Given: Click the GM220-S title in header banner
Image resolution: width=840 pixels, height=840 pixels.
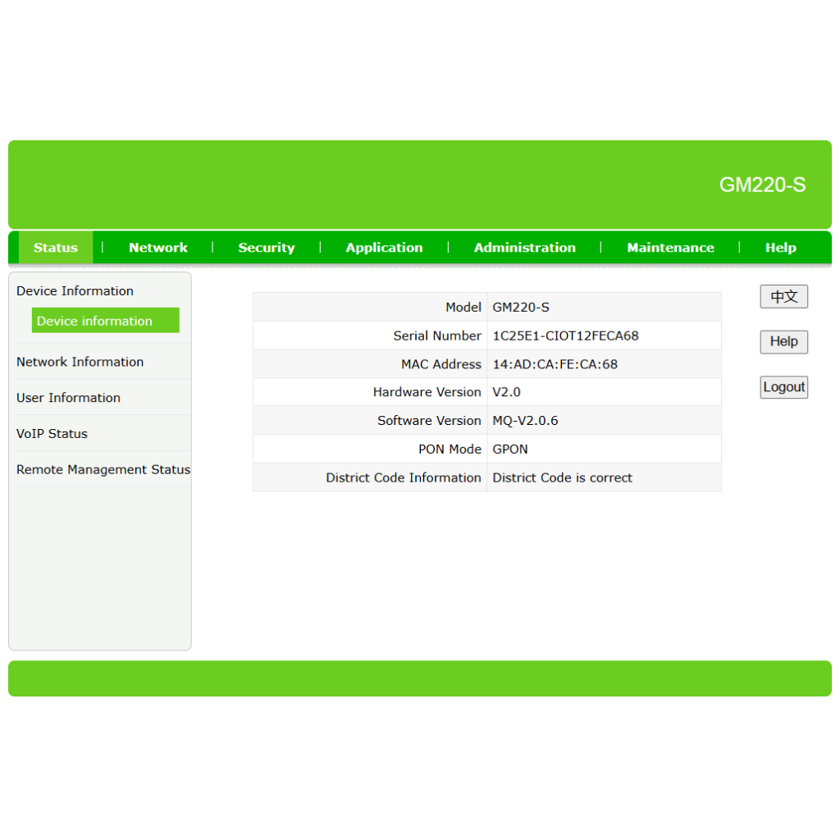Looking at the screenshot, I should pos(762,185).
